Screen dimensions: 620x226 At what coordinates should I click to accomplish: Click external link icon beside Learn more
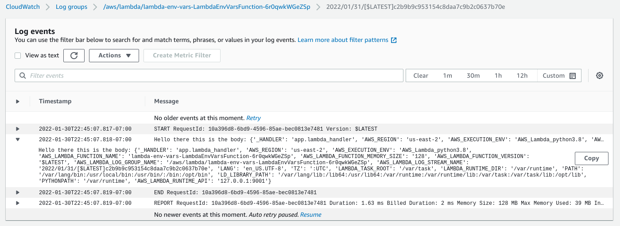tap(394, 40)
